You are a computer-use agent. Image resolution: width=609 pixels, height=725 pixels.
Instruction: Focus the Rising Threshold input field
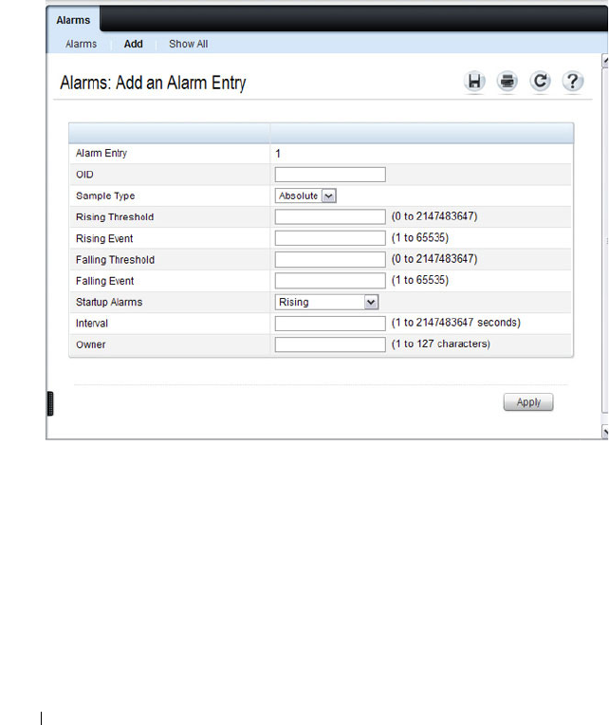pos(330,217)
